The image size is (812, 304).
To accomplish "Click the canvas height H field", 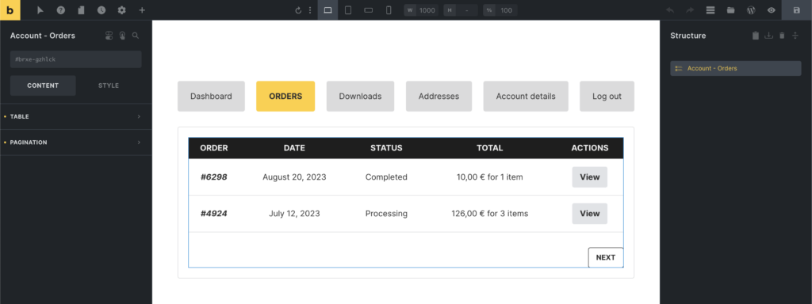I will (x=461, y=10).
